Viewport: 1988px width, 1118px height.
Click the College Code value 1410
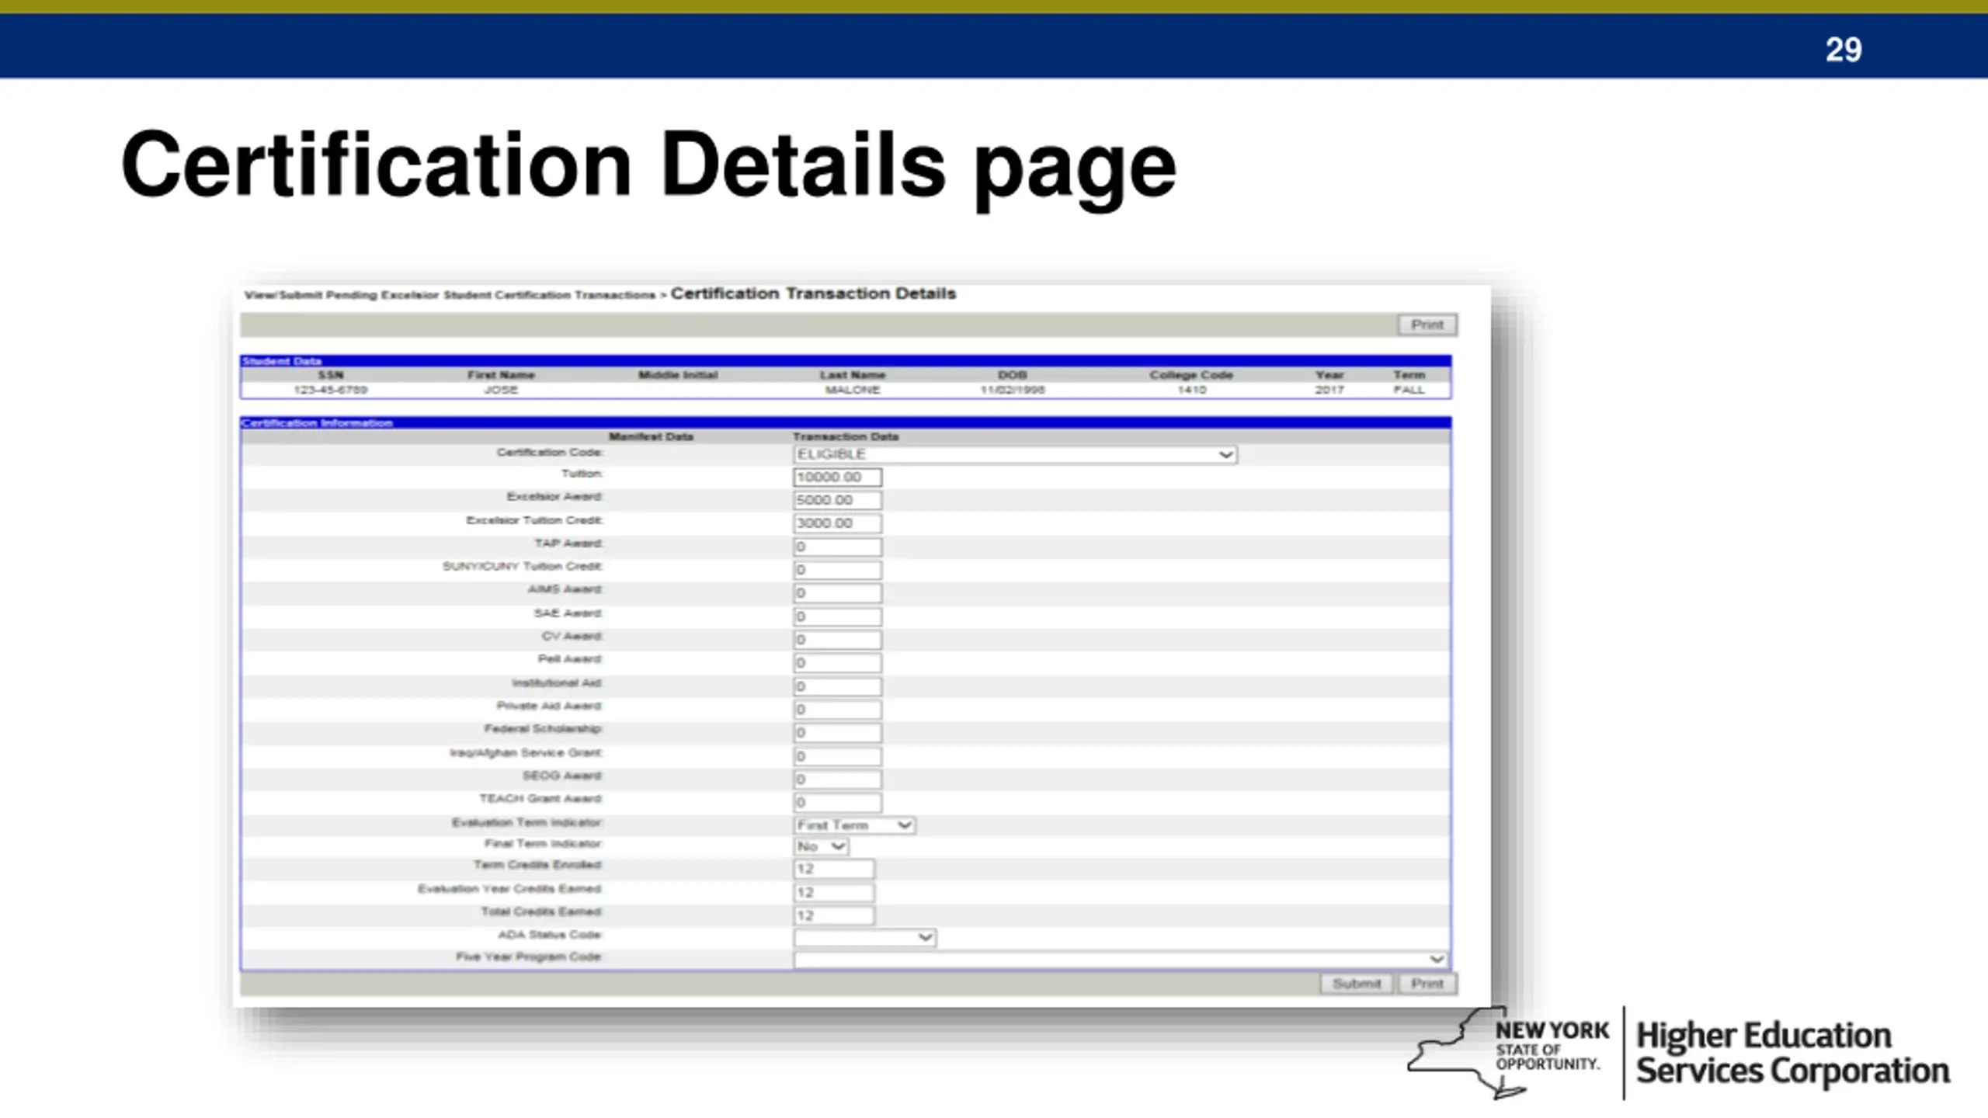pyautogui.click(x=1191, y=390)
